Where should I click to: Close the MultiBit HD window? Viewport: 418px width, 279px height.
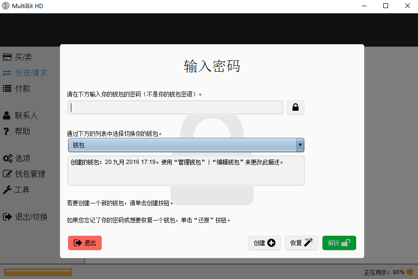click(408, 6)
